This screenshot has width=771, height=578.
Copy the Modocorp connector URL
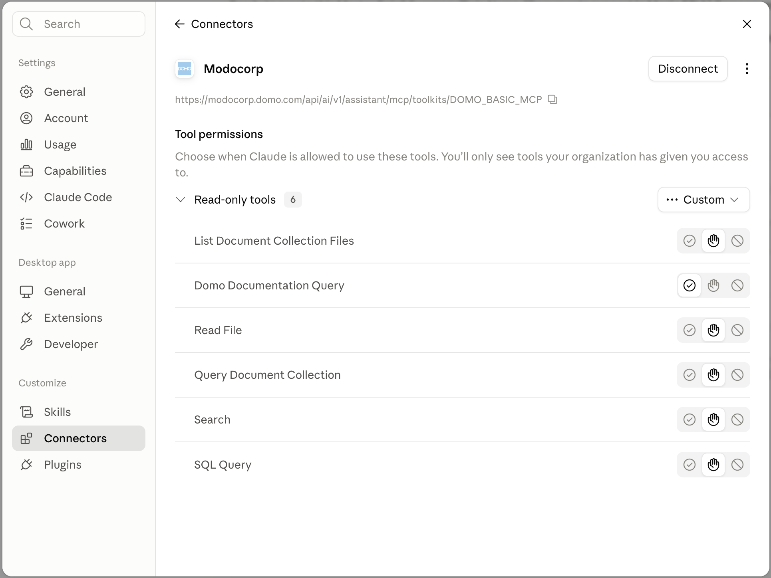(x=552, y=99)
